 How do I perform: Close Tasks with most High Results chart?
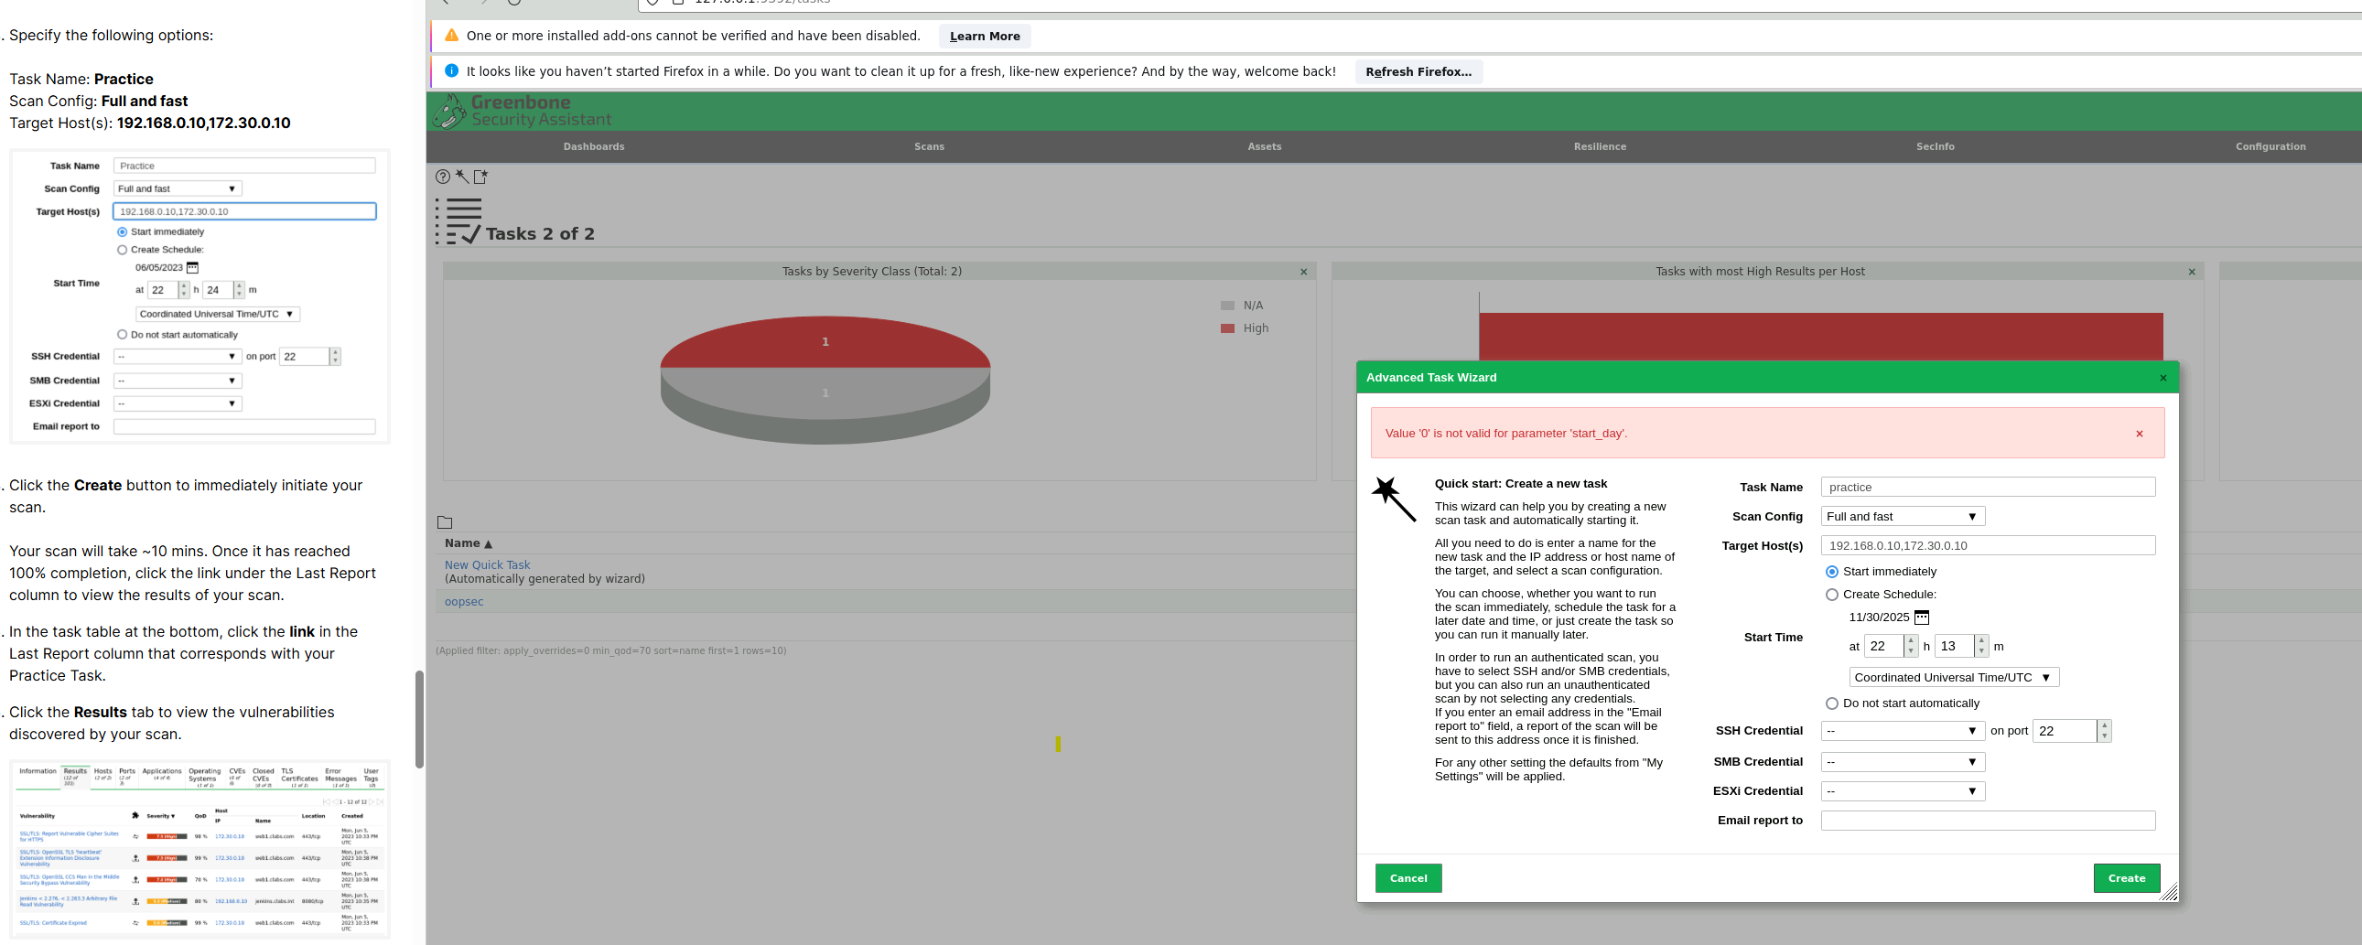(2192, 273)
